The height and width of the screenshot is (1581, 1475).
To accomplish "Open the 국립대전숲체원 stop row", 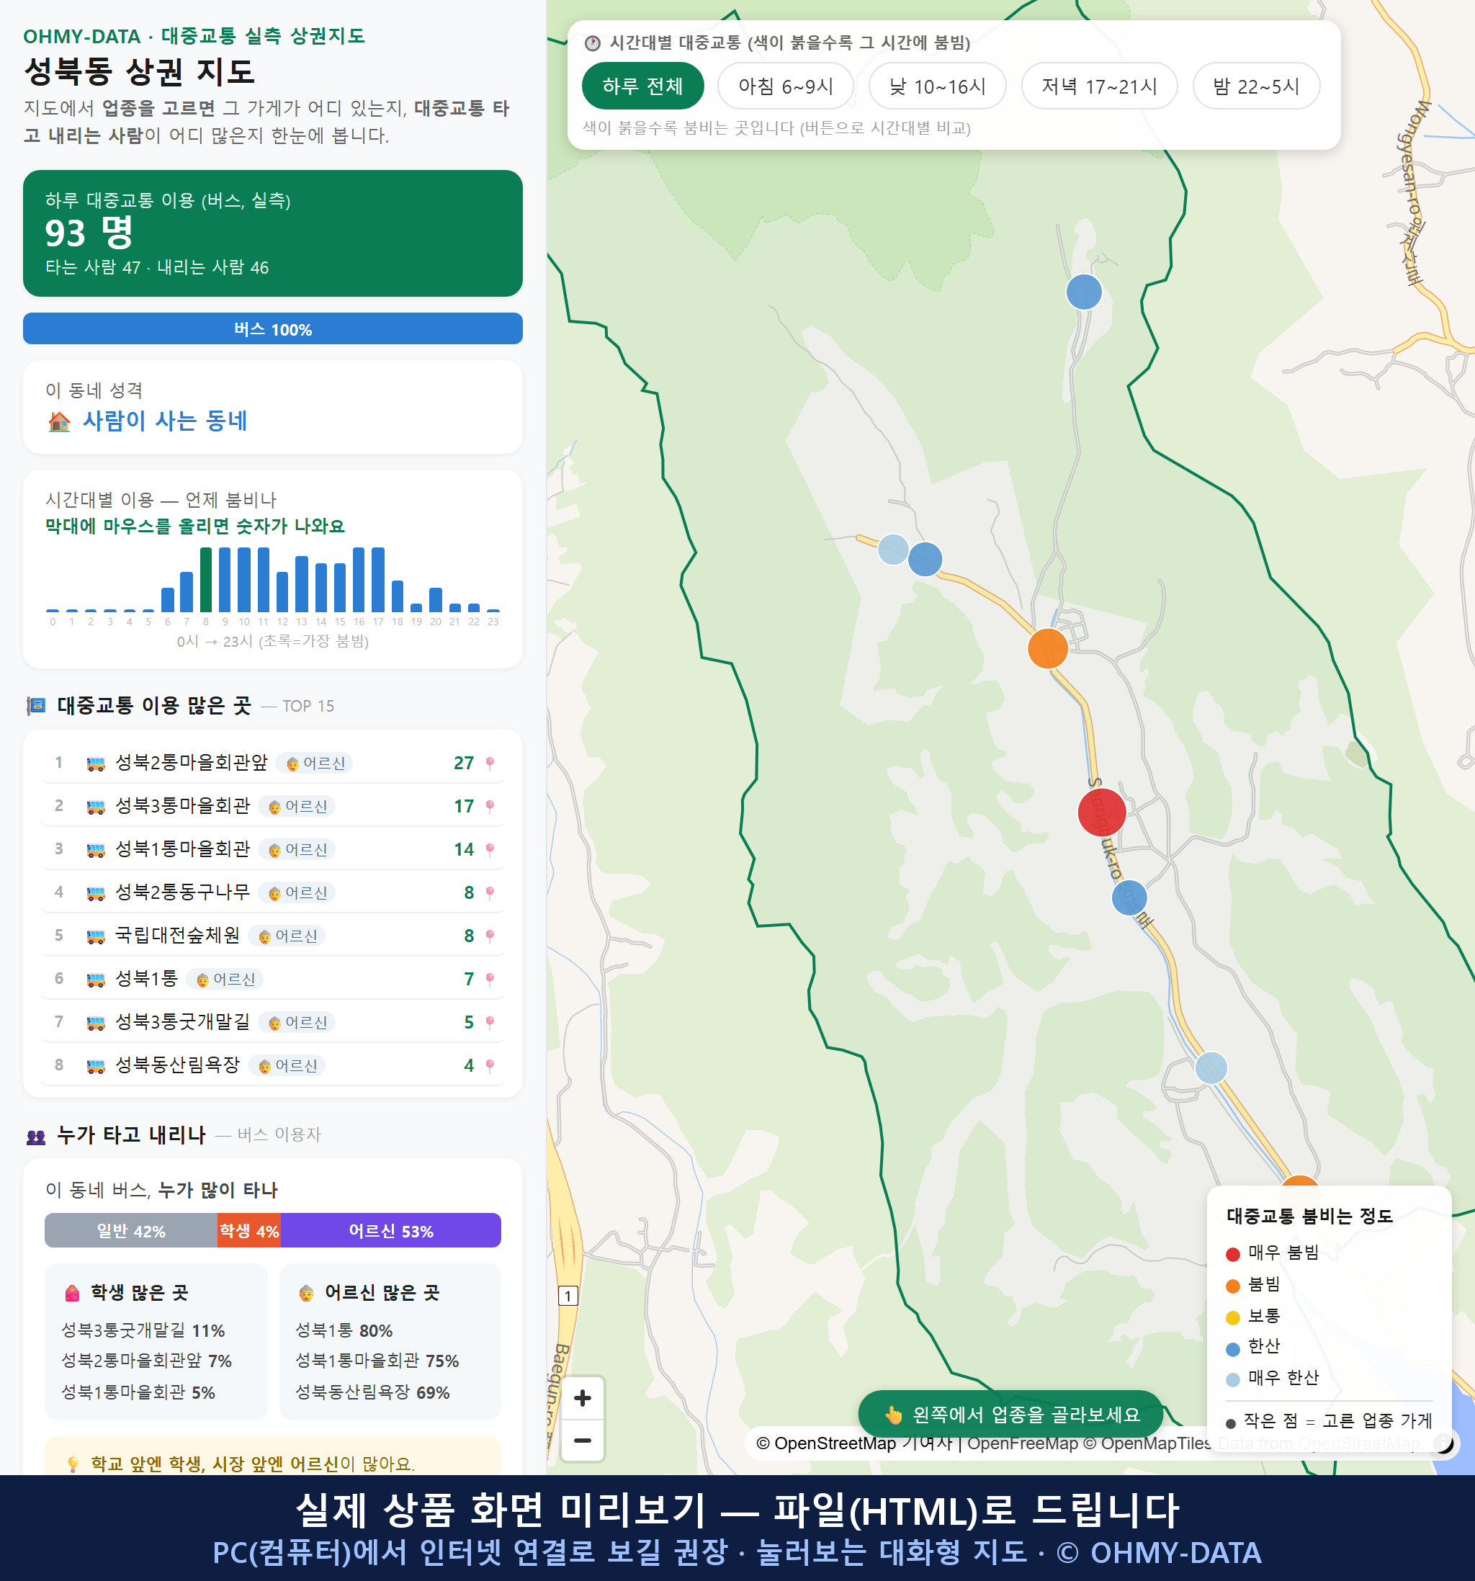I will 272,935.
